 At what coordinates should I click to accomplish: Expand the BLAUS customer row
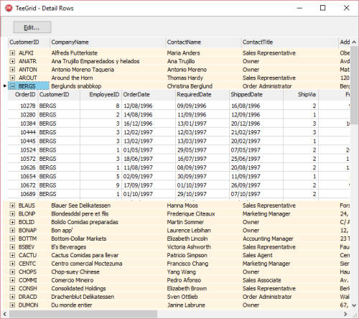tap(12, 205)
